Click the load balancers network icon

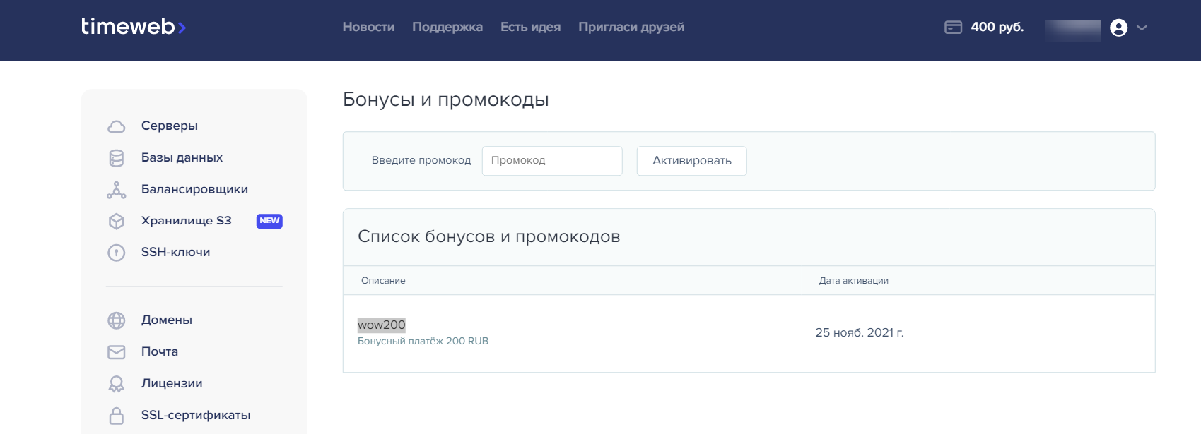tap(117, 190)
